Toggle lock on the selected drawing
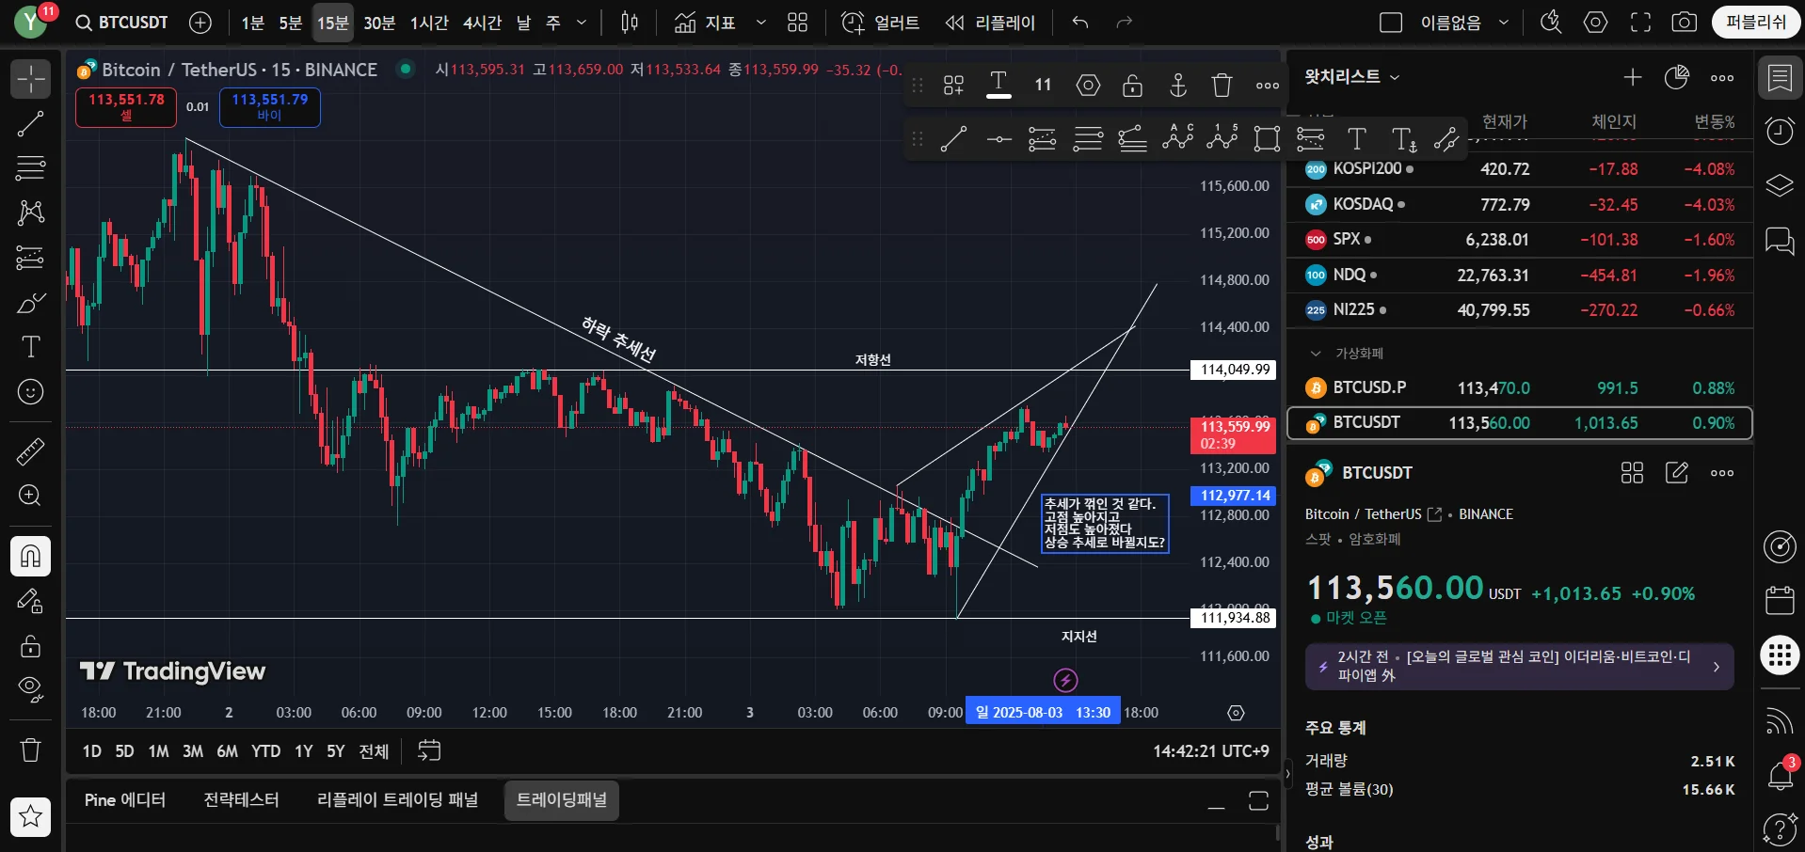1805x852 pixels. click(1133, 86)
